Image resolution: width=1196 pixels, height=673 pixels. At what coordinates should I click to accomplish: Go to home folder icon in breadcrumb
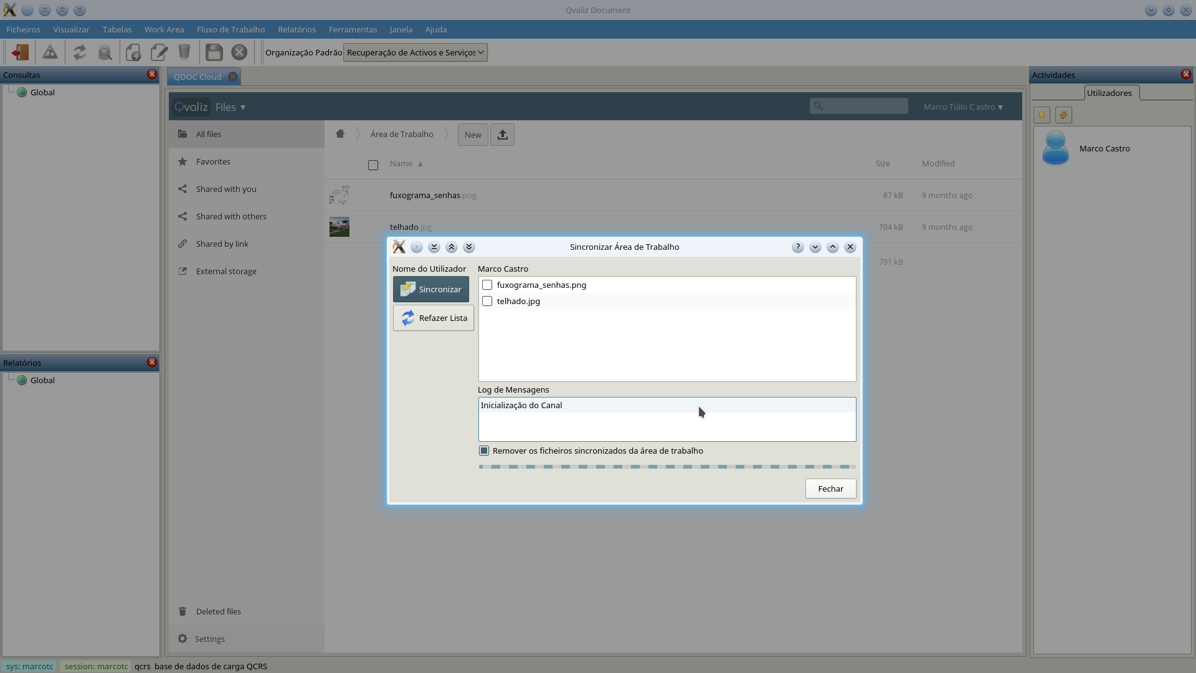pos(340,134)
